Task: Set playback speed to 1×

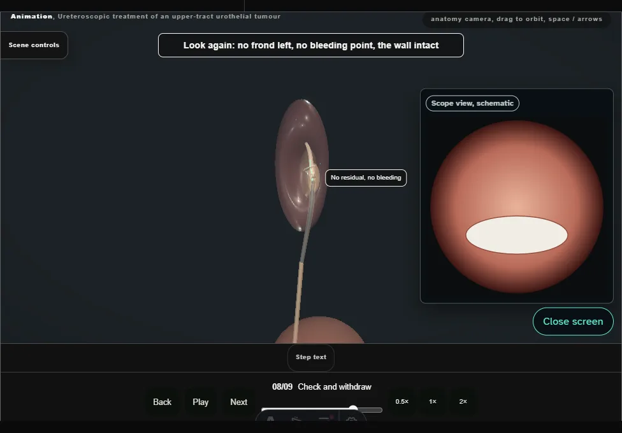Action: tap(433, 402)
